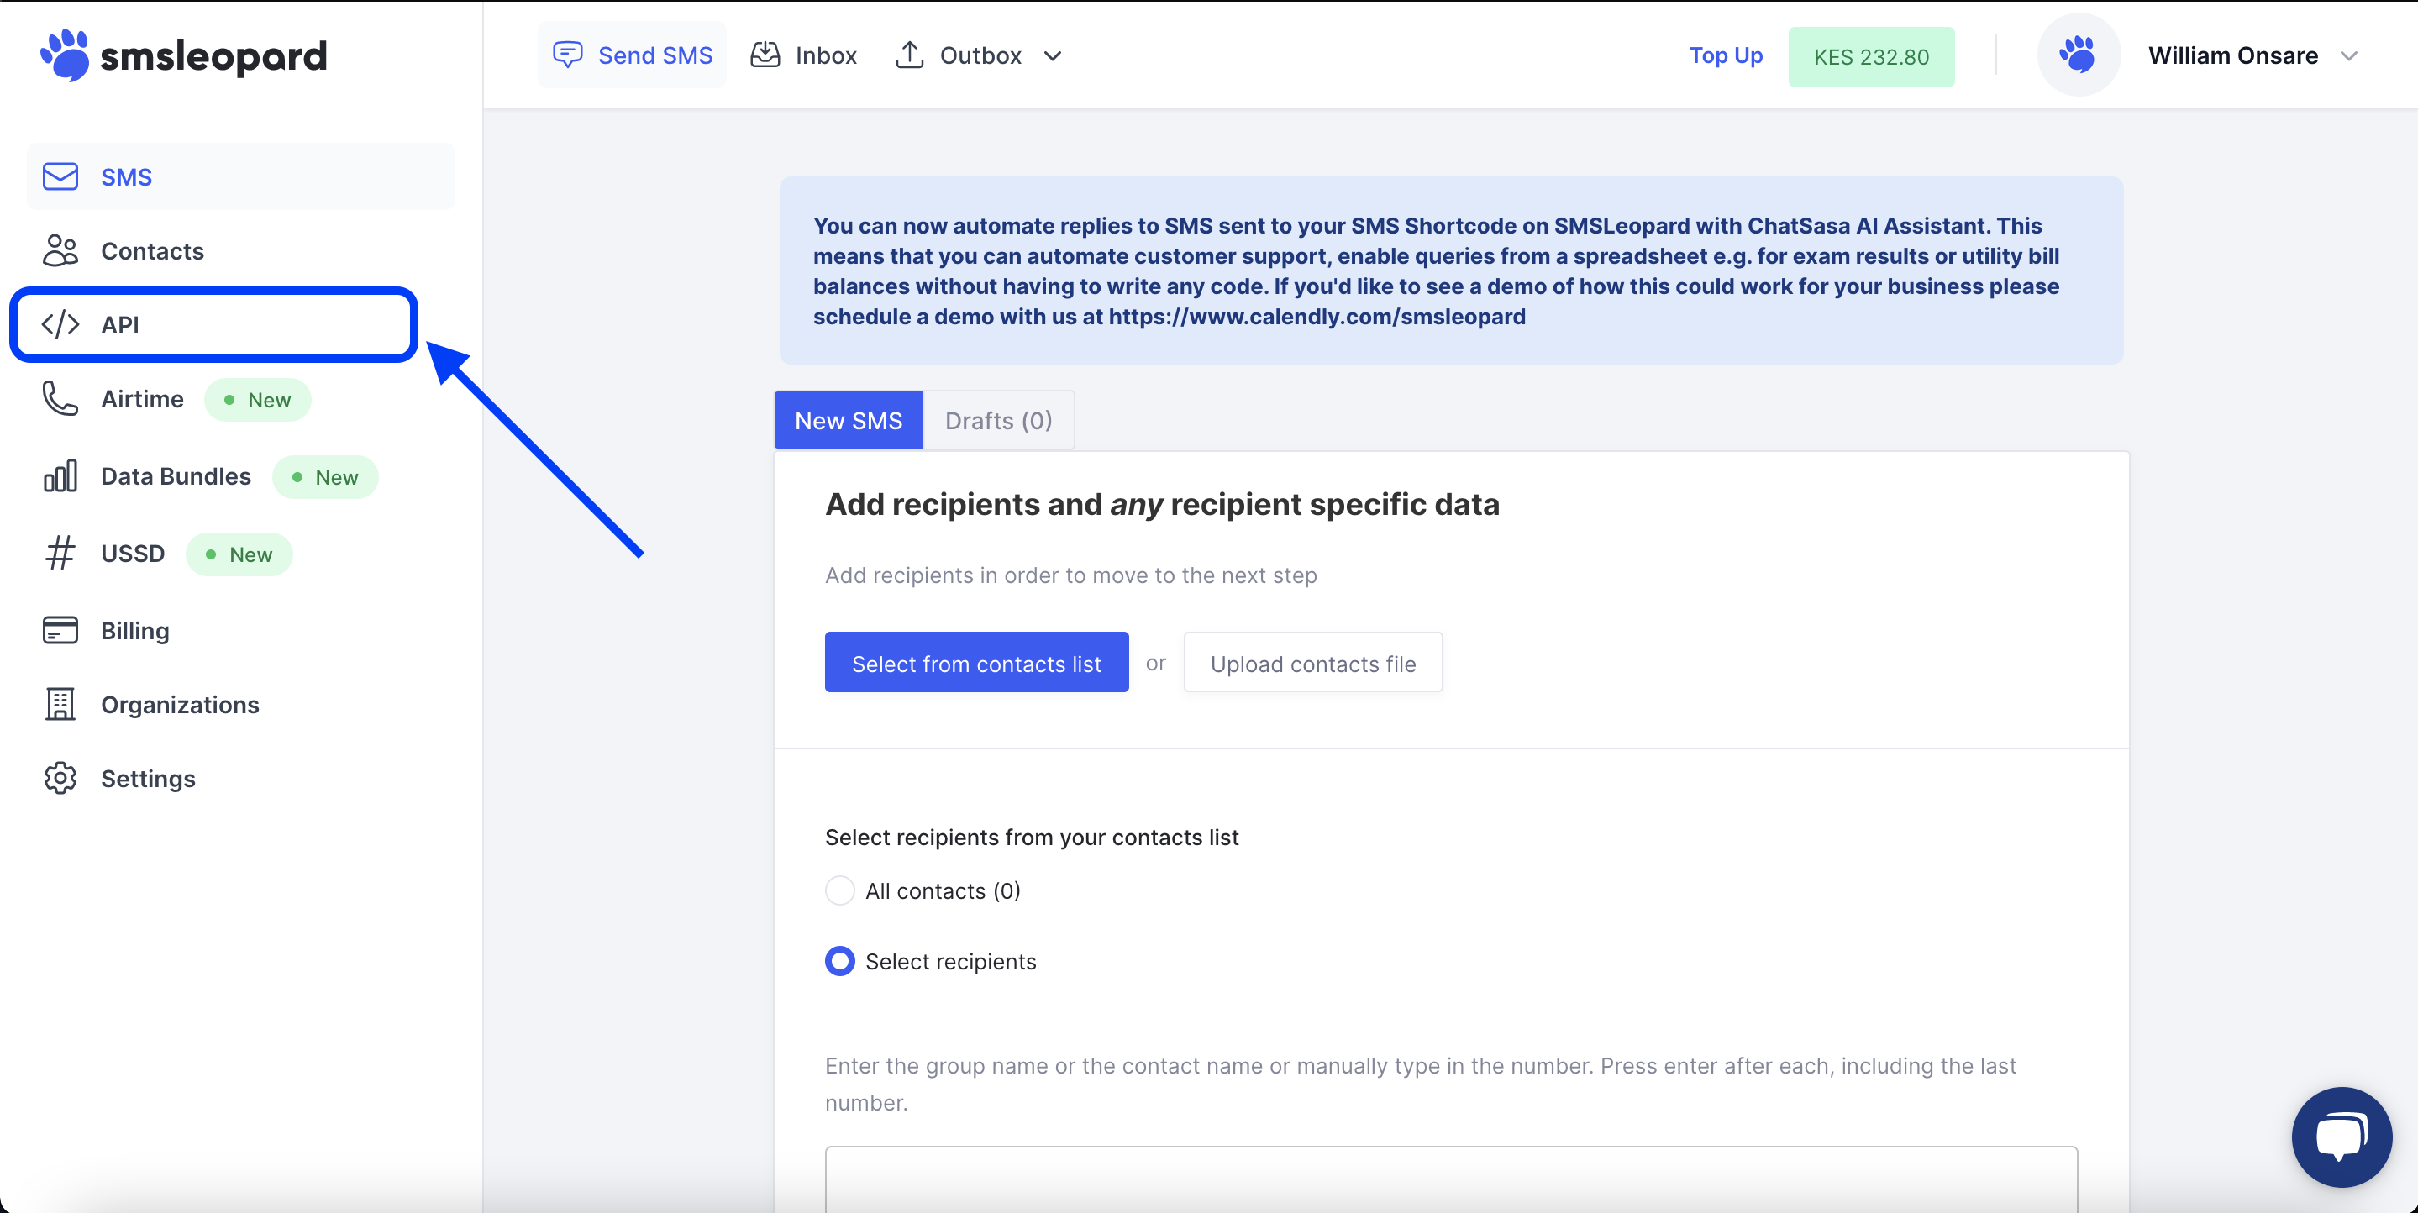2418x1213 pixels.
Task: Open the Contacts section
Action: pyautogui.click(x=151, y=250)
